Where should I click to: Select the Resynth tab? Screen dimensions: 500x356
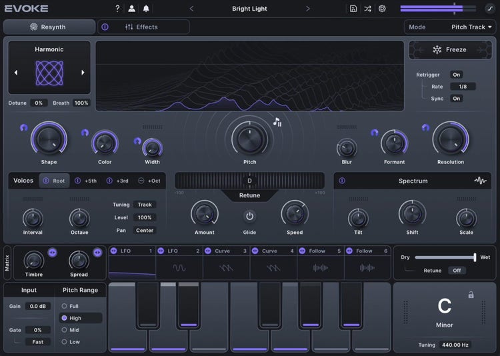click(x=49, y=27)
